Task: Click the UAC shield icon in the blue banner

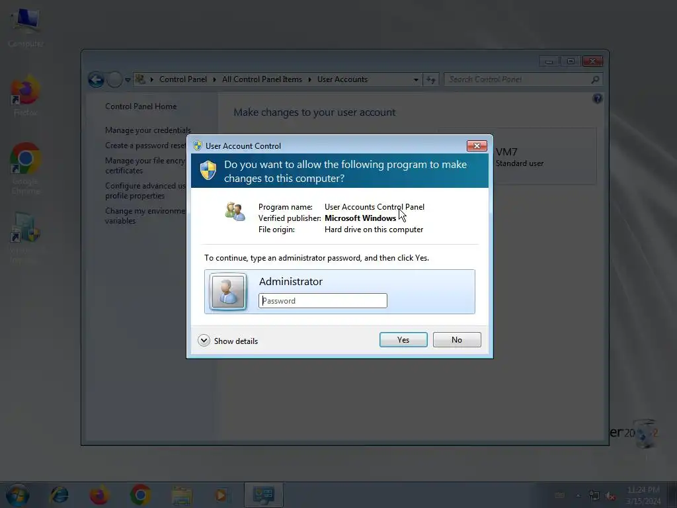Action: (208, 171)
